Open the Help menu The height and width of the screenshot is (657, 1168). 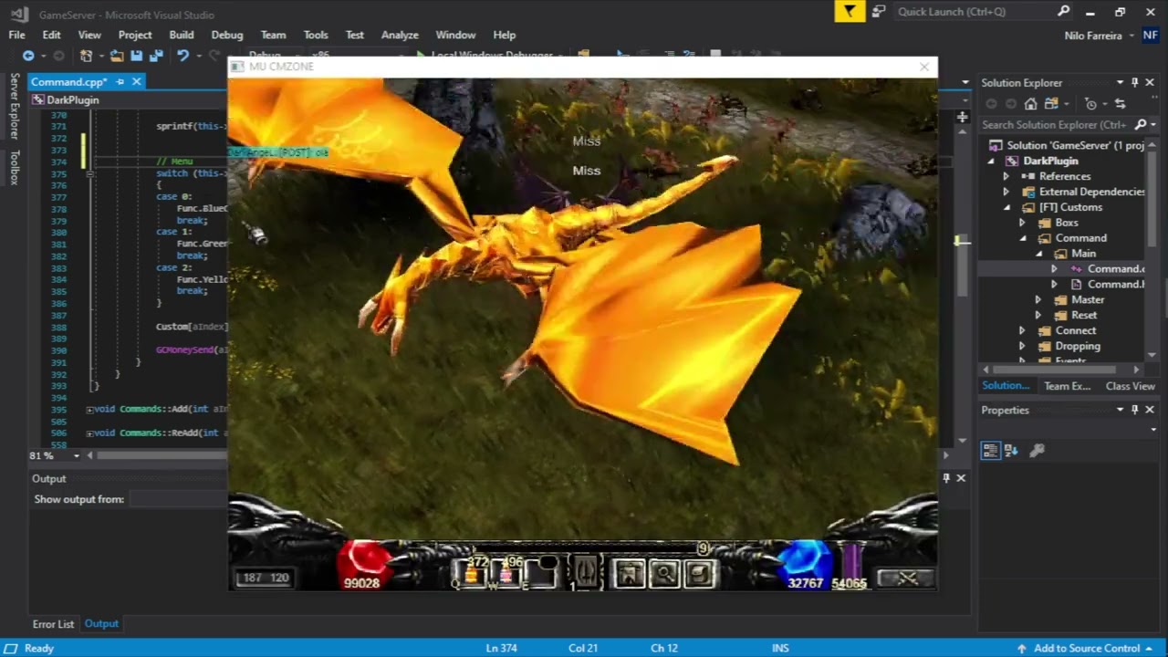[x=505, y=35]
